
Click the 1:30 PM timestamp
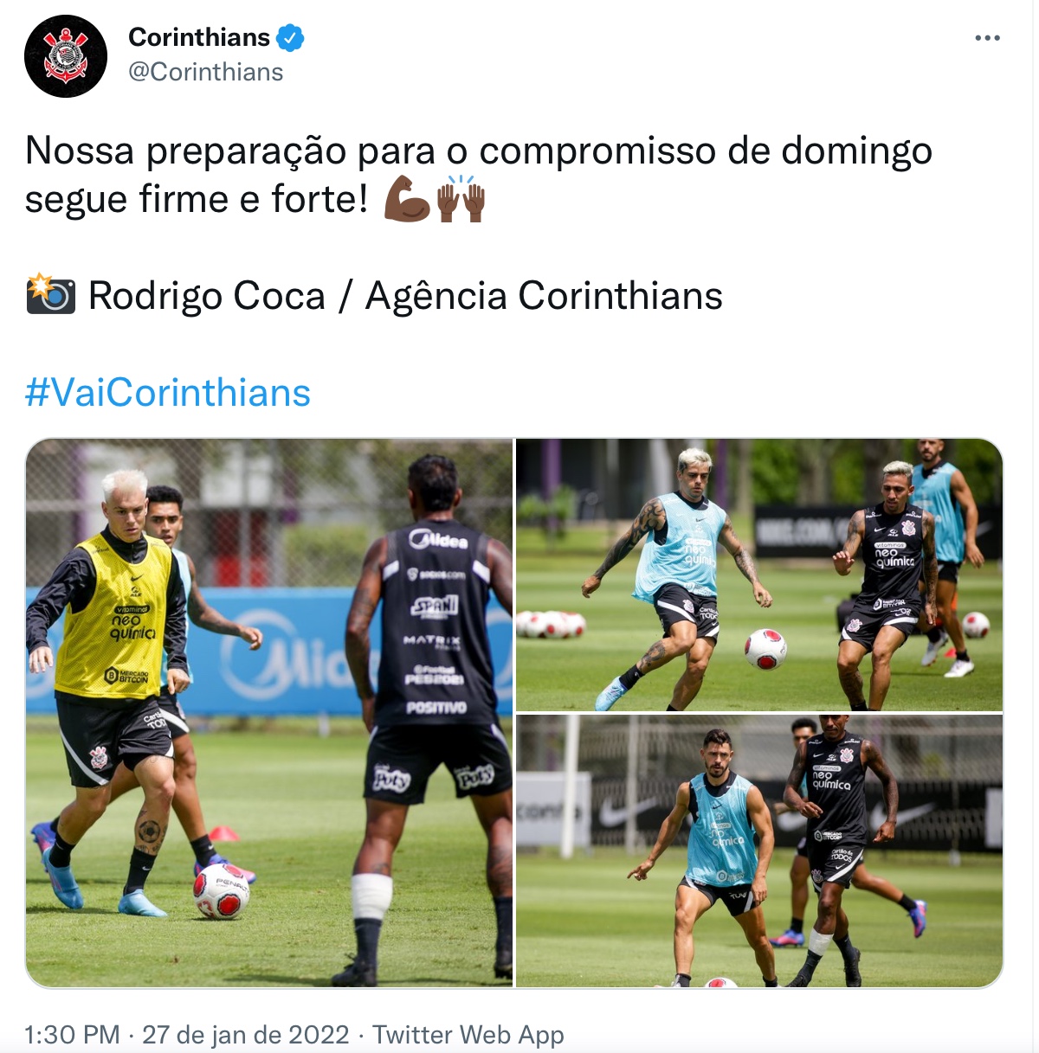pos(72,1035)
